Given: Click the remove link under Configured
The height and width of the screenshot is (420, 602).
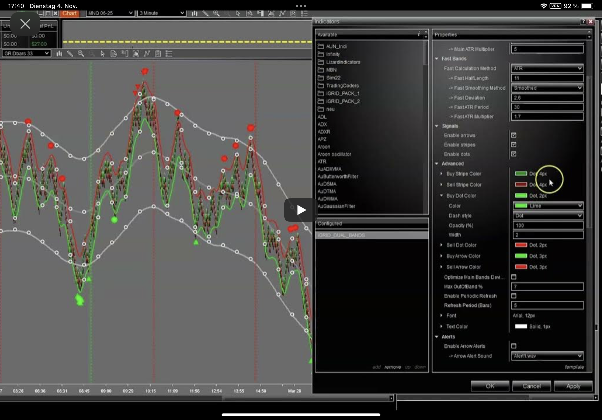Looking at the screenshot, I should tap(392, 367).
